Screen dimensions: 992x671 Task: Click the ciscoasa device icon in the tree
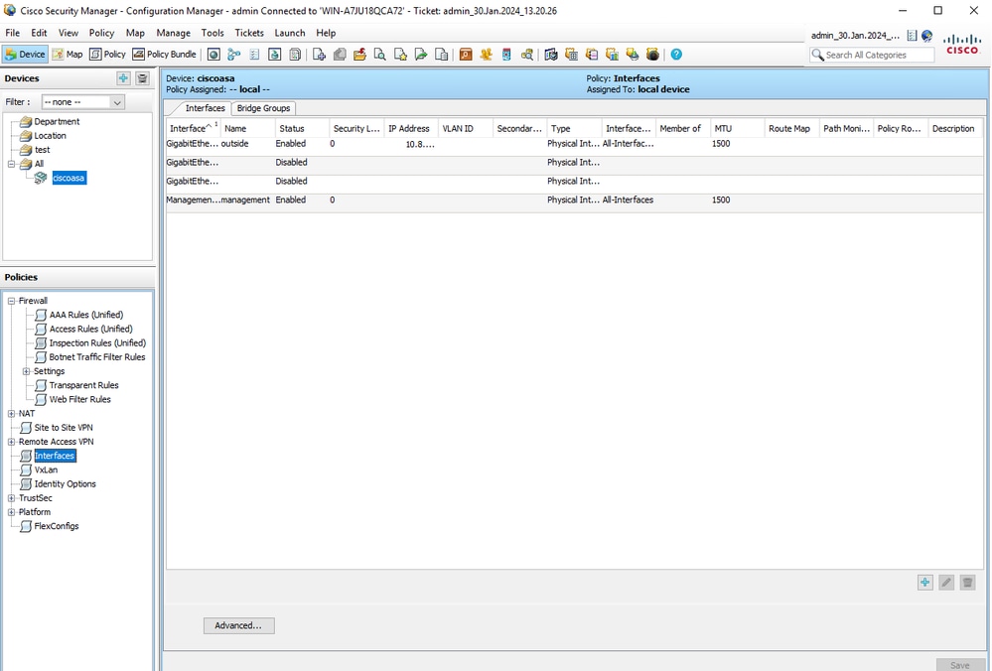click(x=41, y=178)
